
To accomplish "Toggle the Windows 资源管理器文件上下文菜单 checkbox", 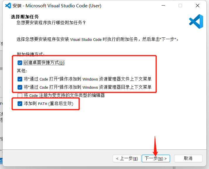I will pyautogui.click(x=20, y=79).
